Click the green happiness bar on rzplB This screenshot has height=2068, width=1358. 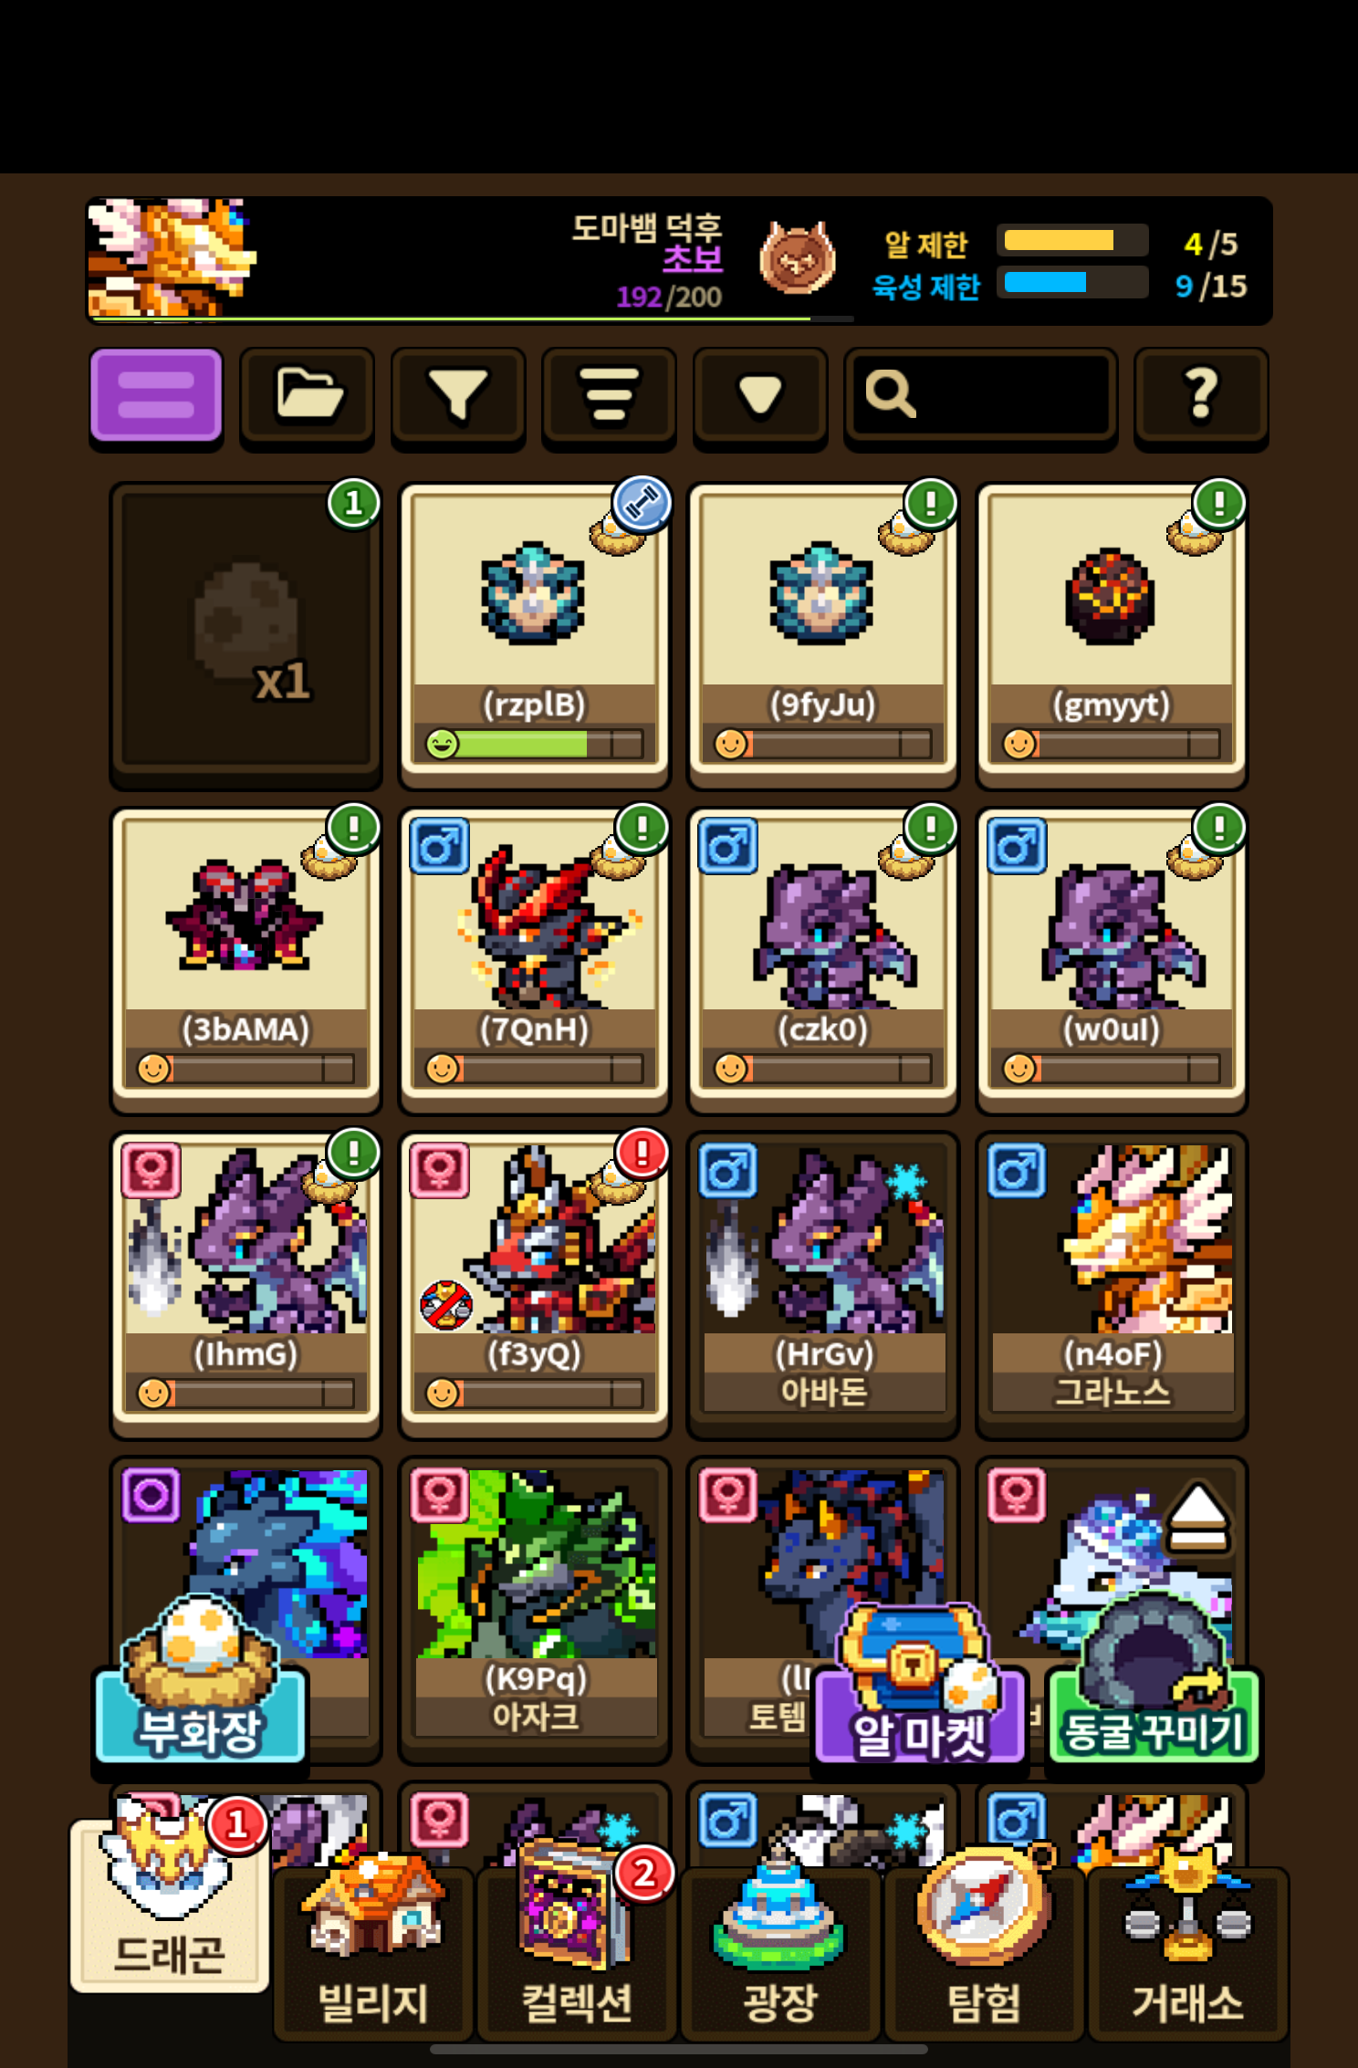(x=535, y=744)
